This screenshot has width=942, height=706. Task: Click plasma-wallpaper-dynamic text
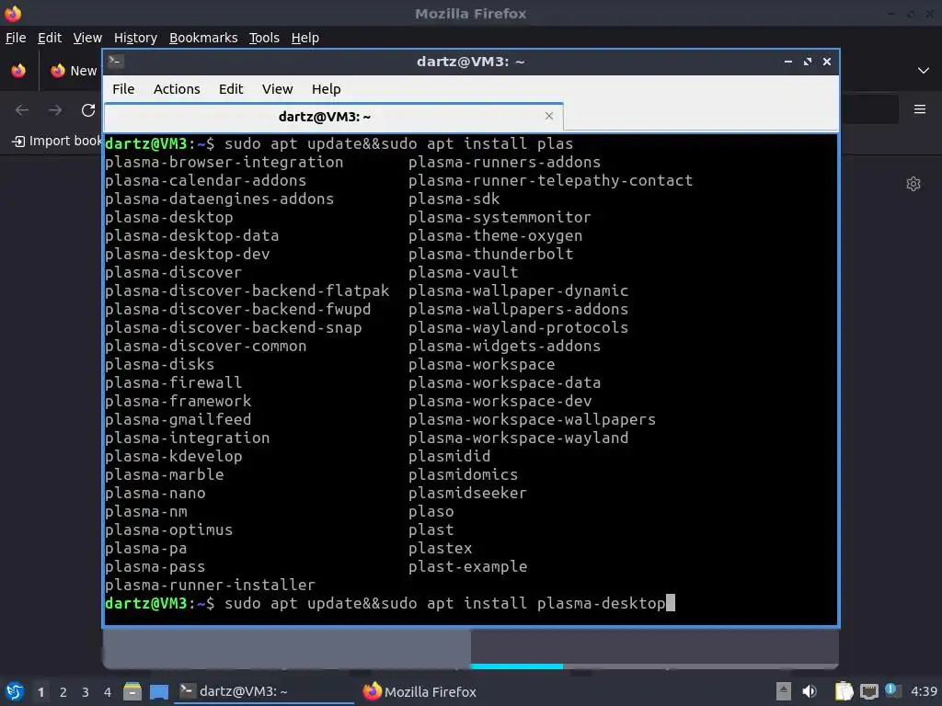519,290
